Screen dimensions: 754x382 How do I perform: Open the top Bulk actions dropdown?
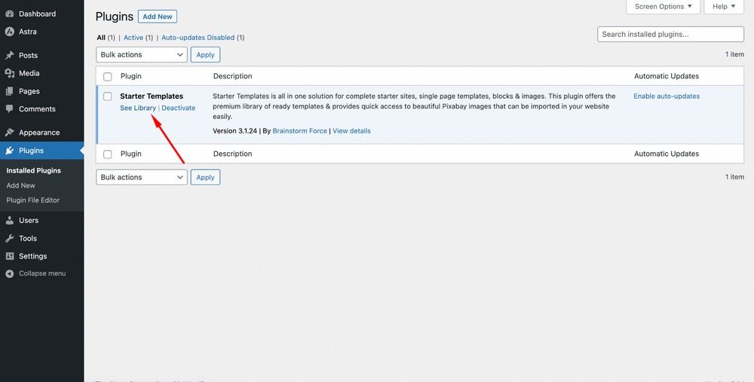(142, 55)
